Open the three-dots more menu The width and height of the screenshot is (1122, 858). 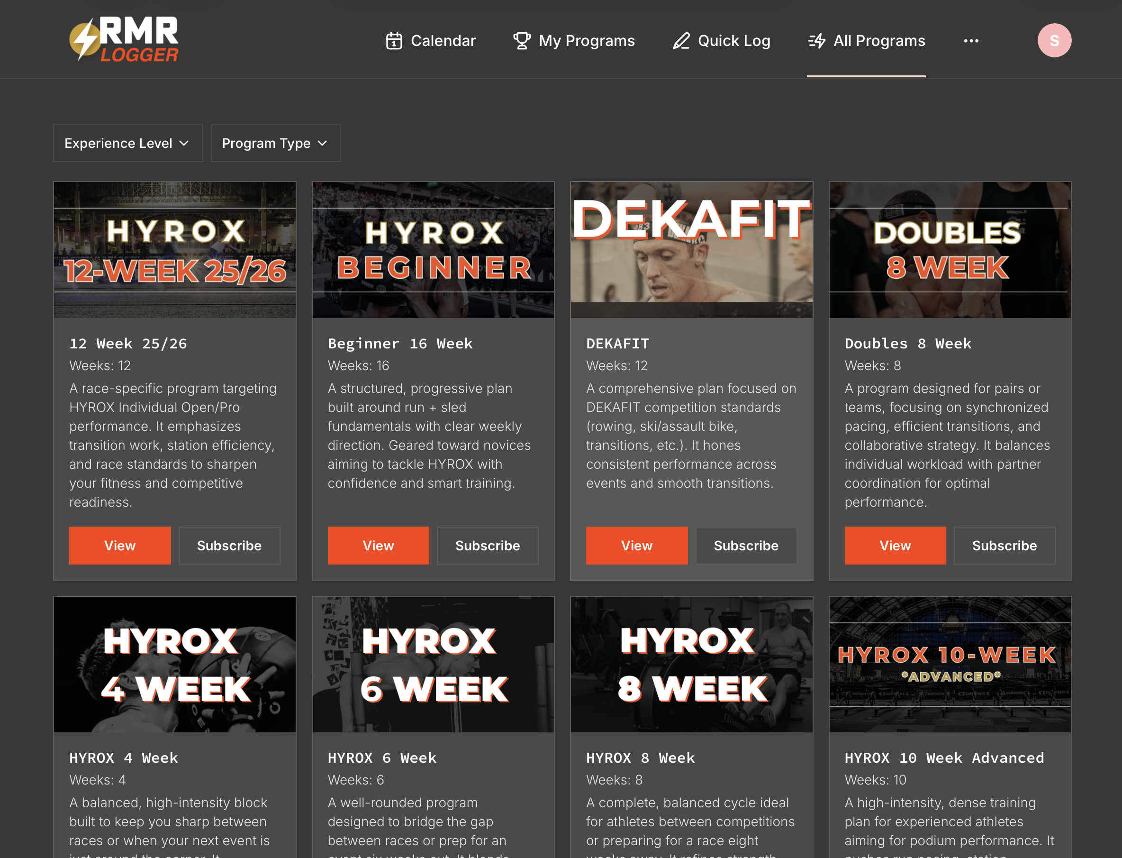click(971, 41)
